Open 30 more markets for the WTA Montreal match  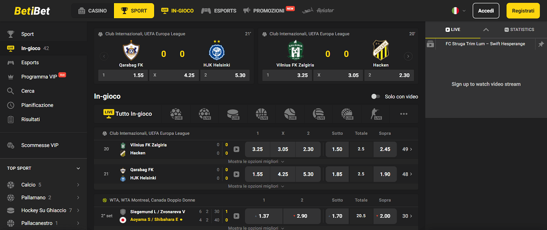click(408, 216)
